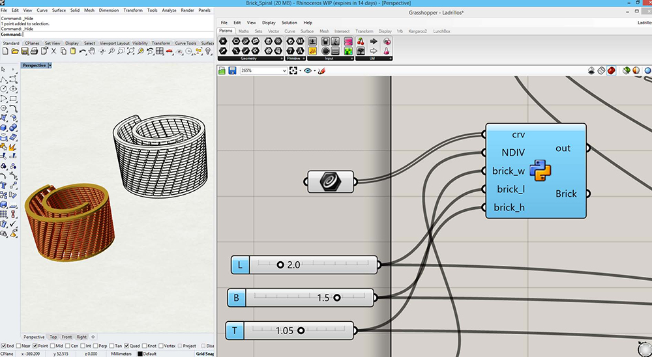The width and height of the screenshot is (652, 357).
Task: Click the T slider grip at 1.05
Action: click(301, 330)
